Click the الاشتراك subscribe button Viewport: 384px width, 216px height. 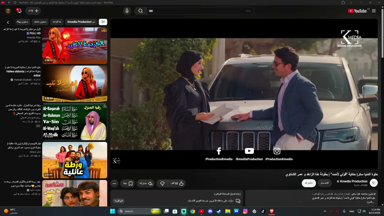(309, 183)
